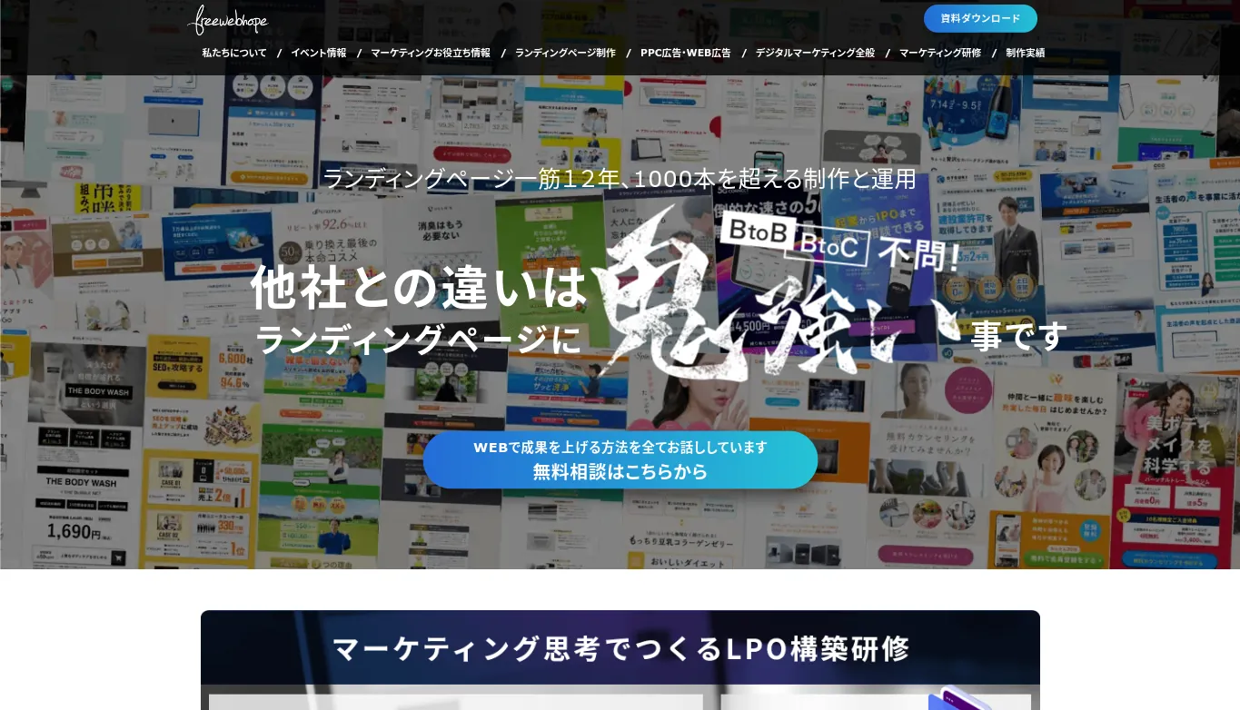Open the 私たちについて menu item

coord(234,53)
